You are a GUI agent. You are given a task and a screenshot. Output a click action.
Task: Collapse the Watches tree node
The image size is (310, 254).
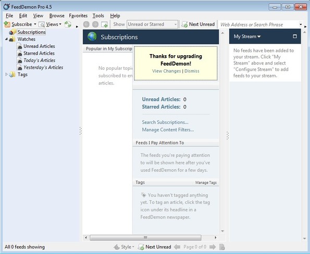6,39
